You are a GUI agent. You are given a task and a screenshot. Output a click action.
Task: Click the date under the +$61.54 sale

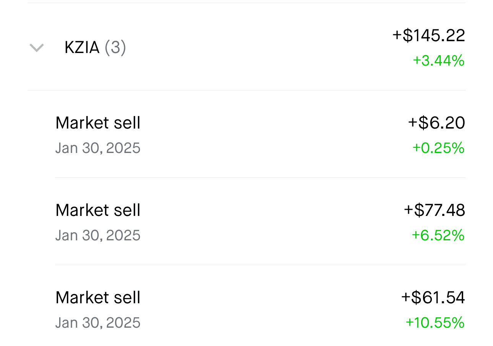tap(98, 323)
